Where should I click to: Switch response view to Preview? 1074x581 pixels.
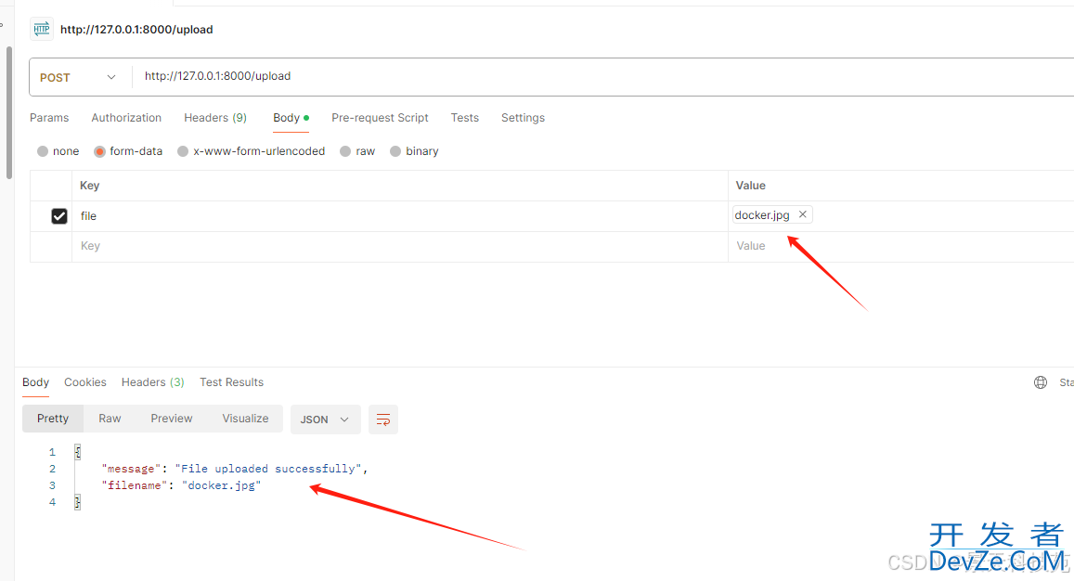[171, 419]
